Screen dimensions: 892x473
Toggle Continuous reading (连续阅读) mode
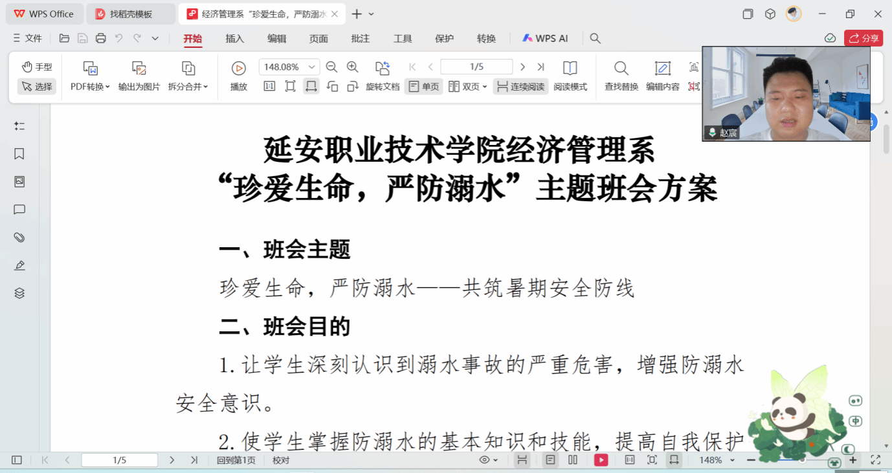pyautogui.click(x=520, y=87)
